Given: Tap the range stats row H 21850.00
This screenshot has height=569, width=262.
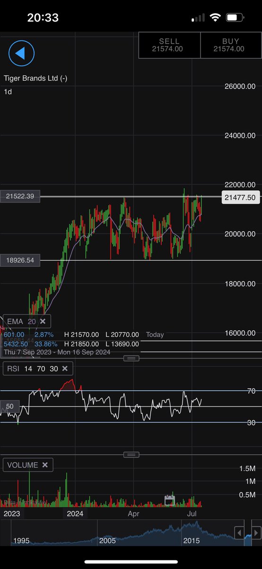Looking at the screenshot, I should pos(81,344).
